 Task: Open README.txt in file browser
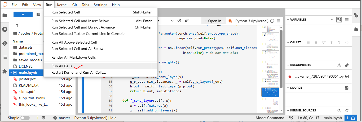point(29,85)
